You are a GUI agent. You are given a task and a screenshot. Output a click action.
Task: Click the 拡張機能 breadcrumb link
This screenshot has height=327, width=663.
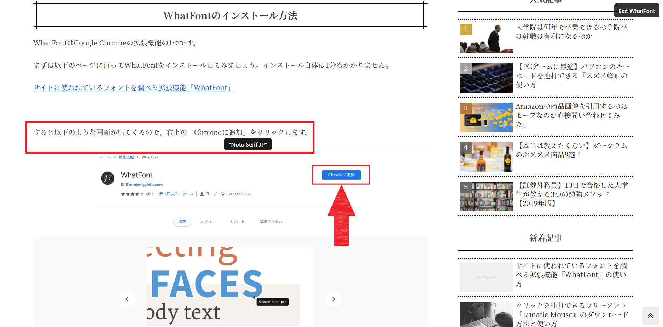(126, 157)
